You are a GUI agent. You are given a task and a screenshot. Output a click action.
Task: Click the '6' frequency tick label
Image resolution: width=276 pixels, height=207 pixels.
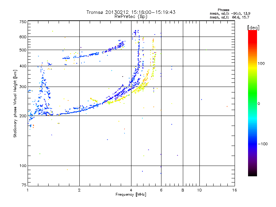coord(161,190)
